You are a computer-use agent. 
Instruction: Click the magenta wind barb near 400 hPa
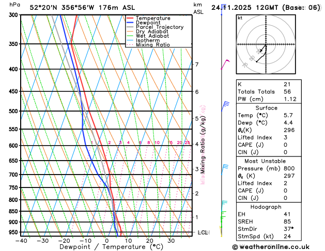225,65
